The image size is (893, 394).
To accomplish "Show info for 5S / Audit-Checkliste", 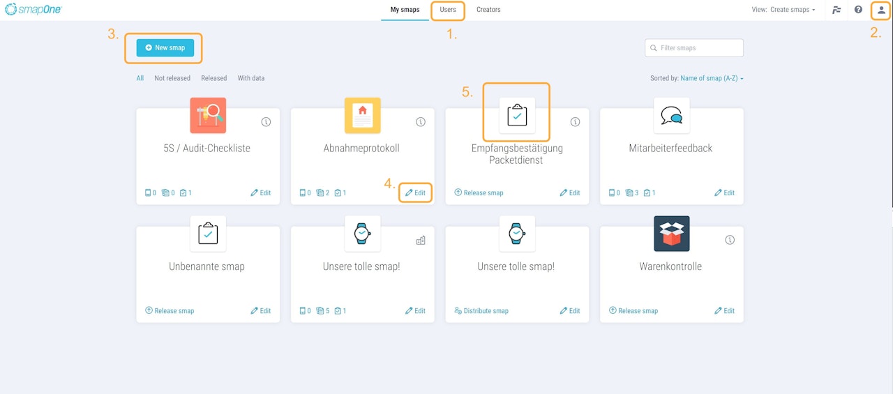I will 266,121.
